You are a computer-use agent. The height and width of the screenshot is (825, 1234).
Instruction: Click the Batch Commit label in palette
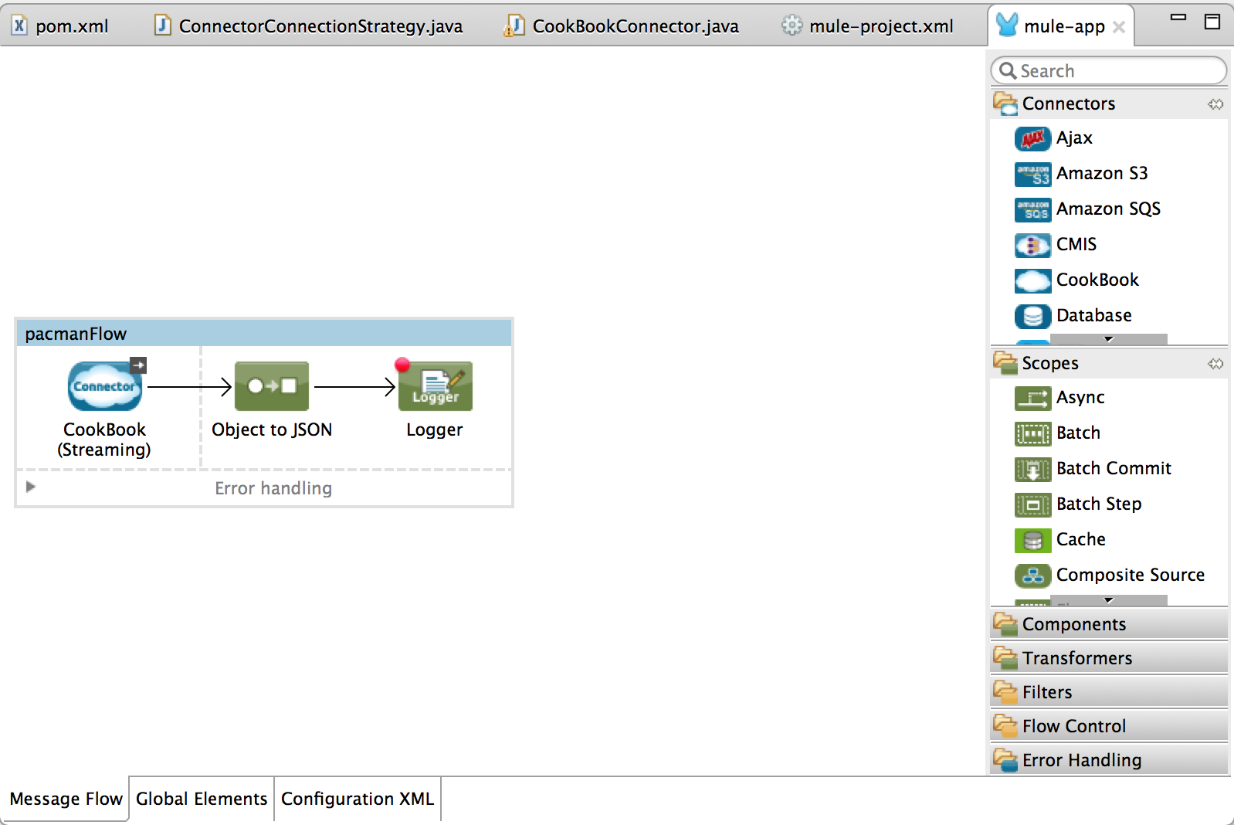tap(1114, 468)
